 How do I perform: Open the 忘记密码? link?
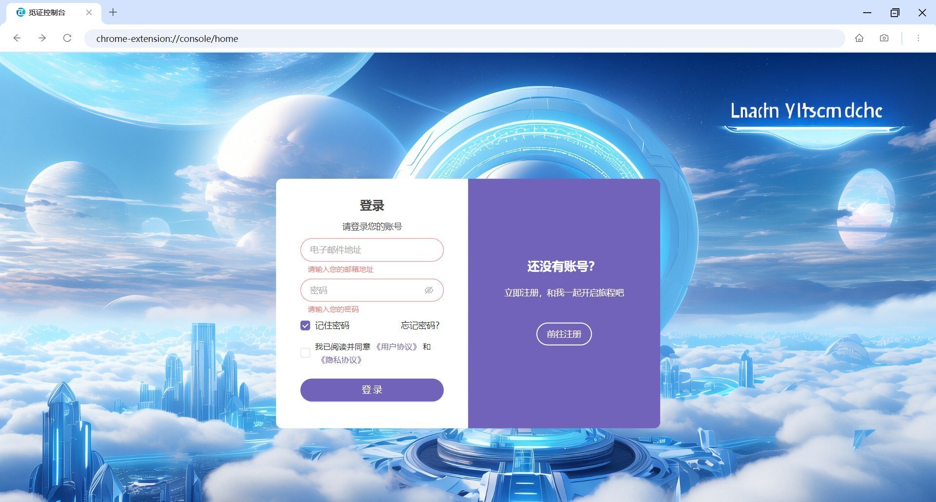420,326
